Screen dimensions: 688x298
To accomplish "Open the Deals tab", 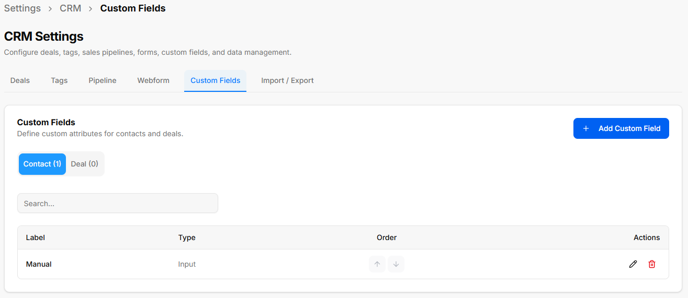I will pyautogui.click(x=20, y=80).
